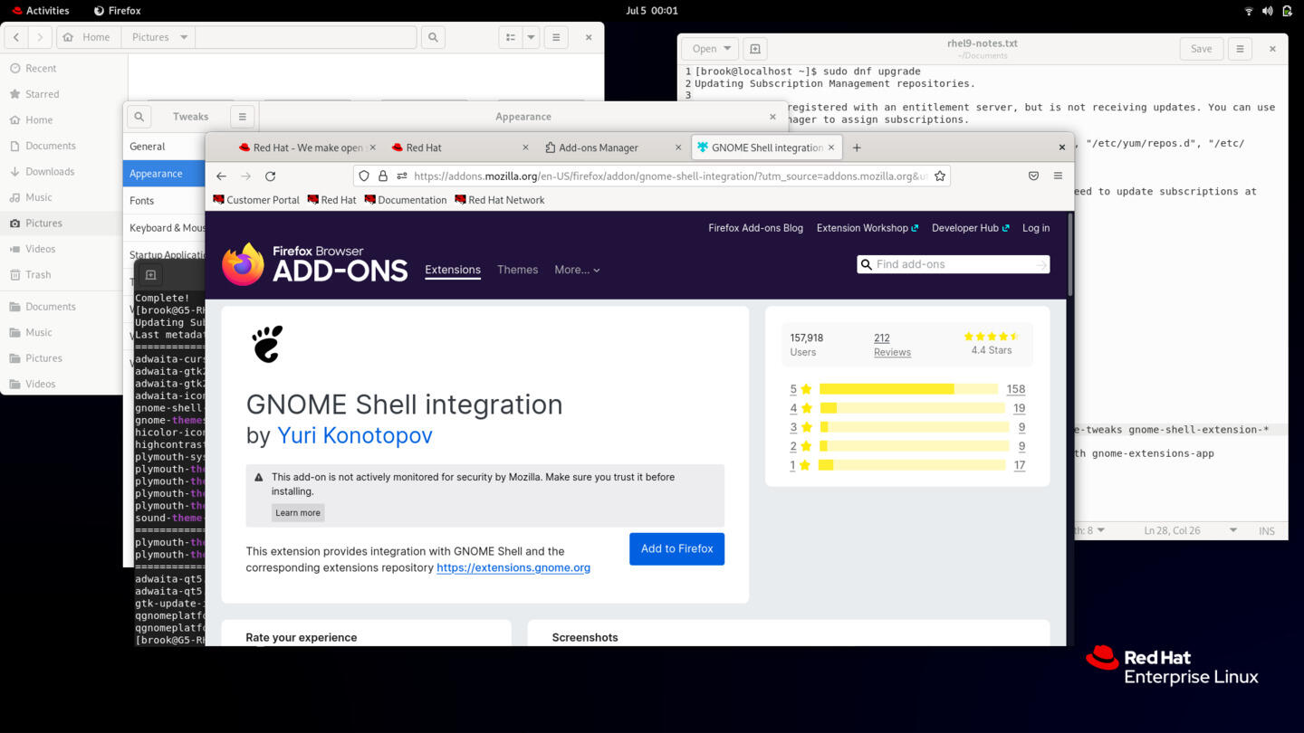Open the Tweaks hamburger menu

(242, 116)
